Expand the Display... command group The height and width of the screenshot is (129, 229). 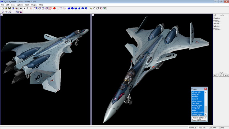point(217,29)
